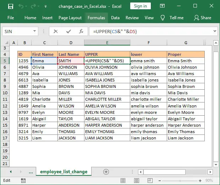This screenshot has width=220, height=185.
Task: Click the UPPER header cell
Action: click(107, 54)
